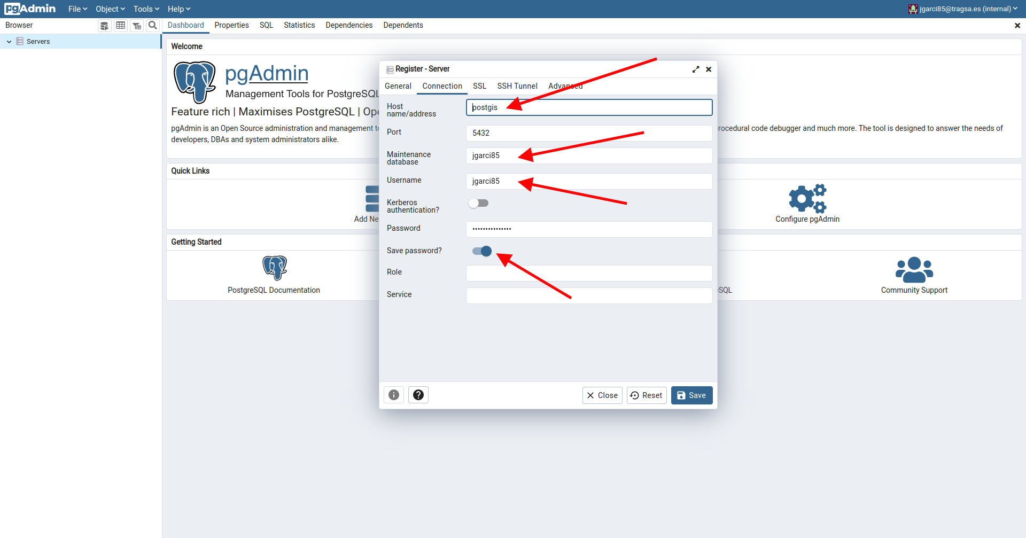Click the pgAdmin heading link

(267, 73)
